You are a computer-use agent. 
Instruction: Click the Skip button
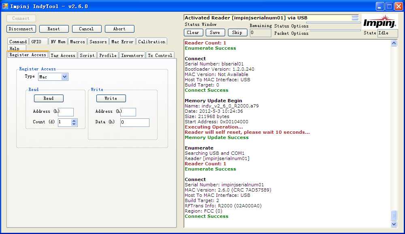coord(237,32)
